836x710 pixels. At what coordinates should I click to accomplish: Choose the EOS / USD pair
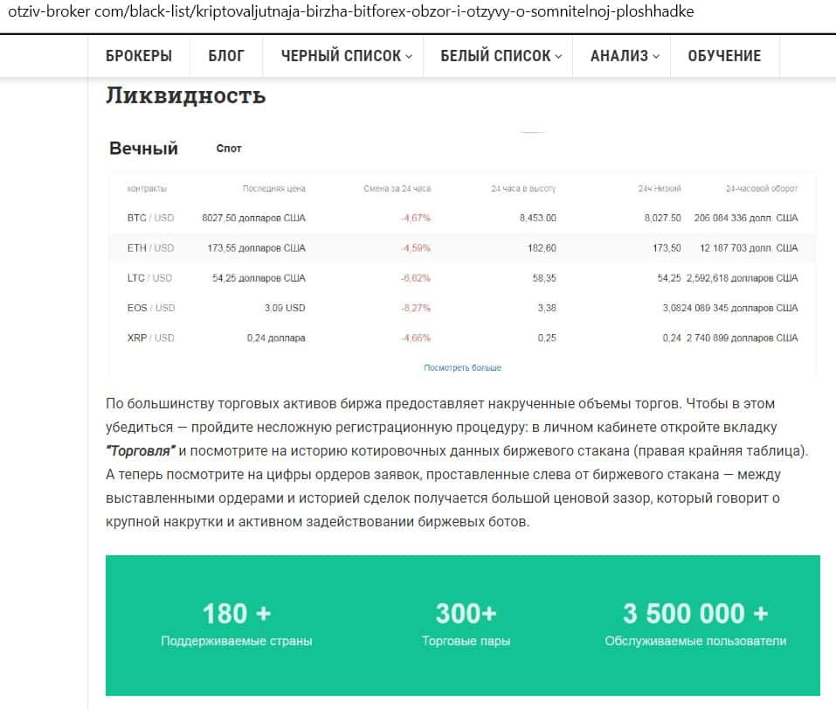pyautogui.click(x=150, y=308)
